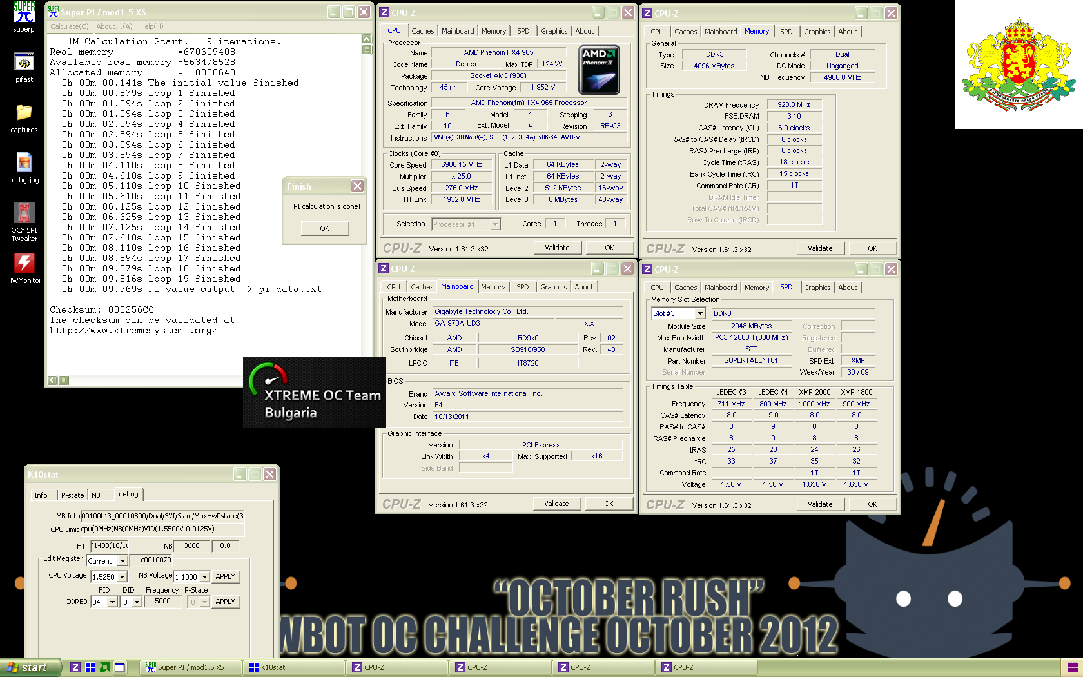
Task: Click the green AMD quick launch icon
Action: pos(105,667)
